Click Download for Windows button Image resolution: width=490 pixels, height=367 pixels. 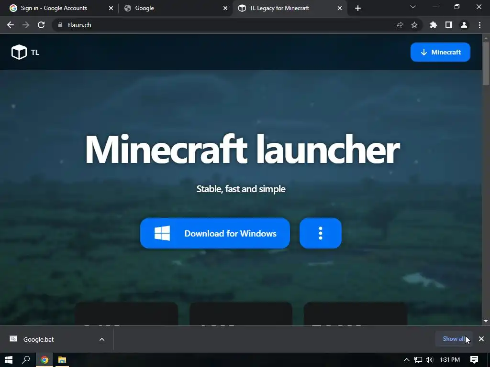pyautogui.click(x=215, y=233)
